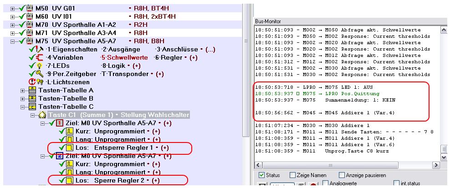450x188 pixels.
Task: Enable the Zeige Namen checkbox
Action: [x=292, y=175]
